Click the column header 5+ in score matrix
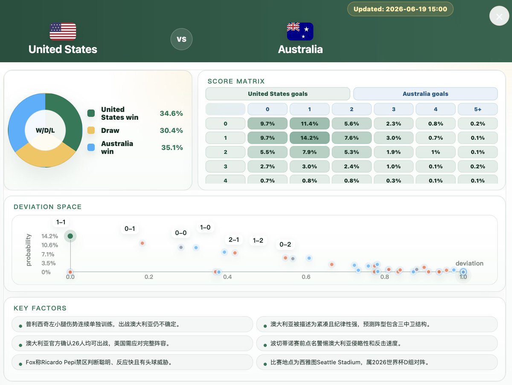This screenshot has height=385, width=512. (477, 109)
